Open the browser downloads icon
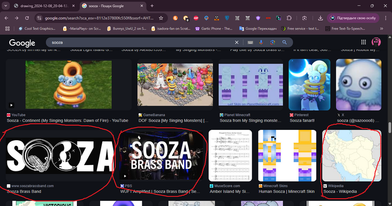 click(320, 18)
